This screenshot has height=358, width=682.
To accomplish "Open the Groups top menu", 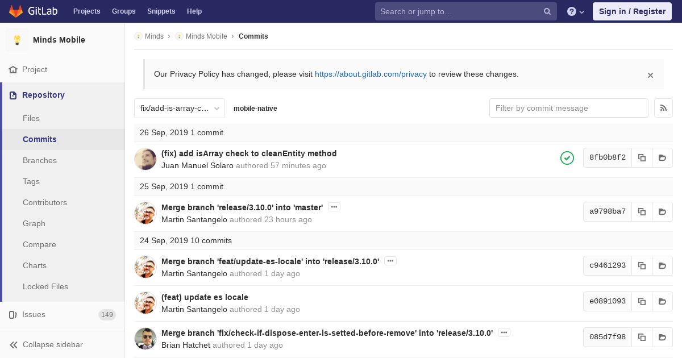I will click(123, 11).
